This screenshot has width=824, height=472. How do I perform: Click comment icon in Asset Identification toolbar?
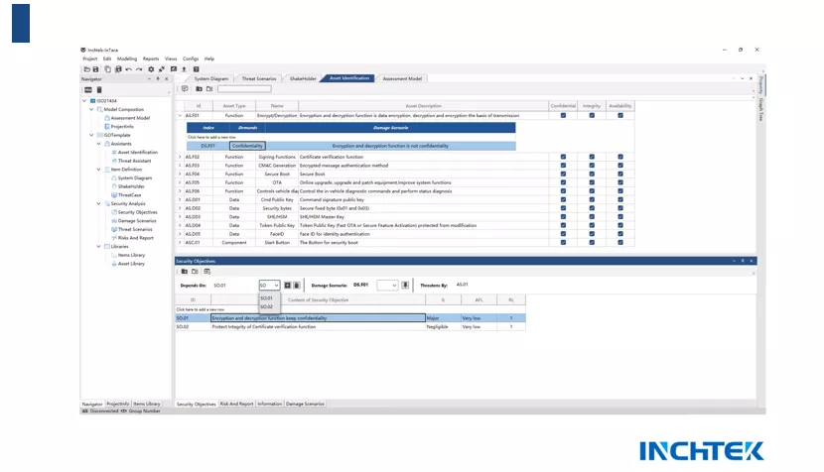tap(185, 88)
